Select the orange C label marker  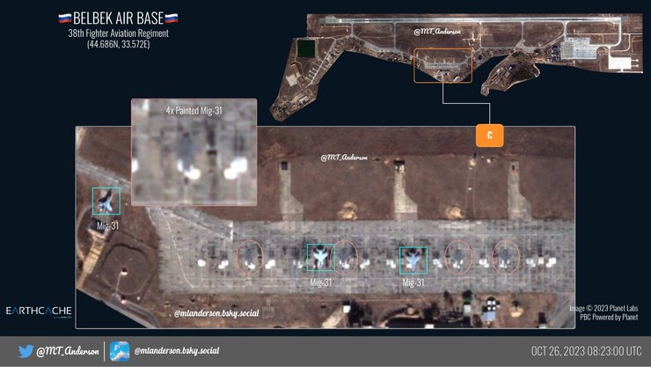coord(490,135)
